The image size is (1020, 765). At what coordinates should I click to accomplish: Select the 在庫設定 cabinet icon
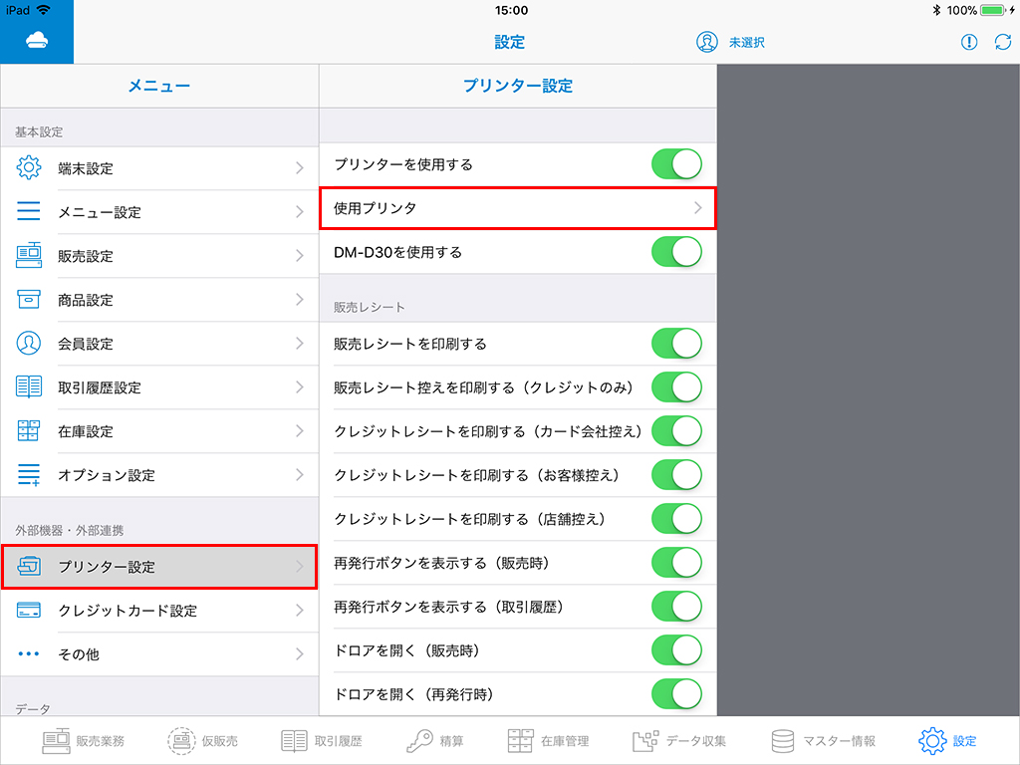pos(30,431)
